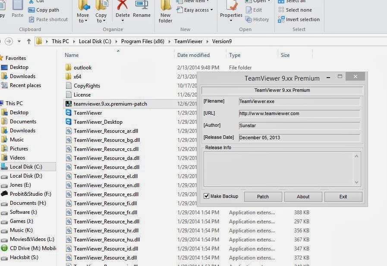Select the CopyRights file

coord(87,85)
